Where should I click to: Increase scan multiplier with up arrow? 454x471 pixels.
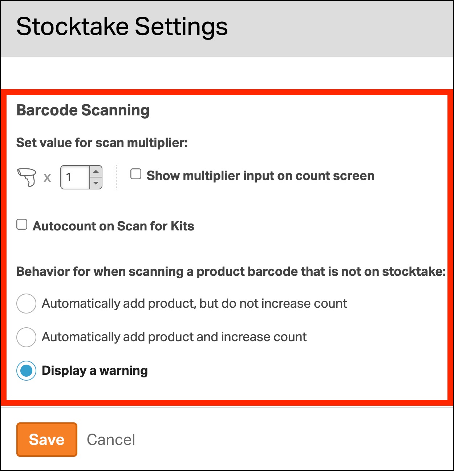[96, 172]
